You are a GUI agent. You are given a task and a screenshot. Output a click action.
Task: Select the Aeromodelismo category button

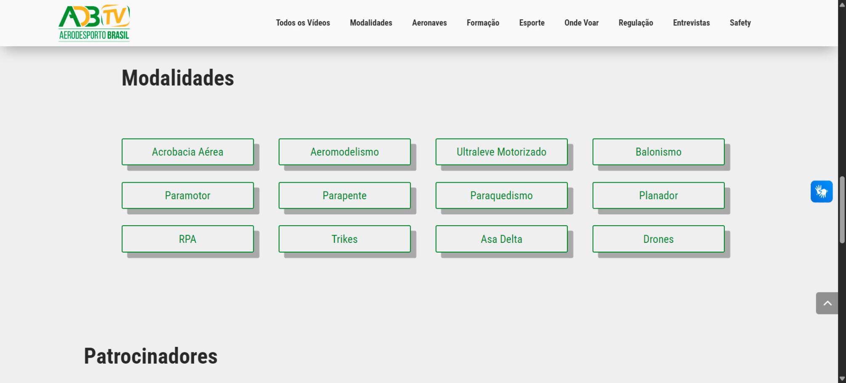[x=344, y=152]
